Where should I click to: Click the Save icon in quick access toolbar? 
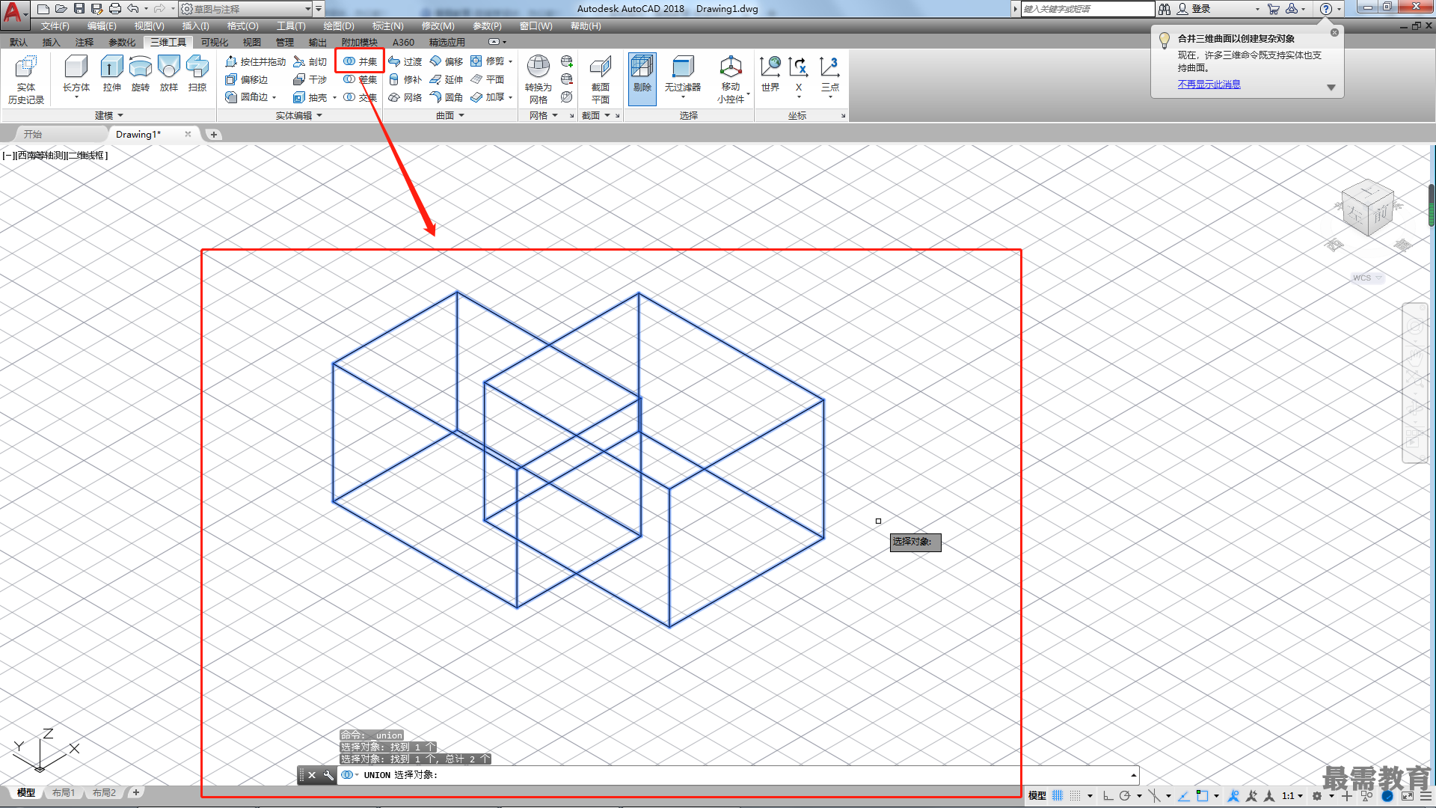click(x=79, y=9)
